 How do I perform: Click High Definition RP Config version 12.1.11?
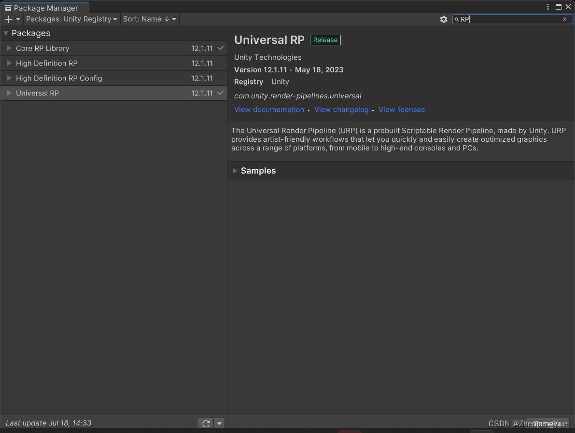click(202, 79)
